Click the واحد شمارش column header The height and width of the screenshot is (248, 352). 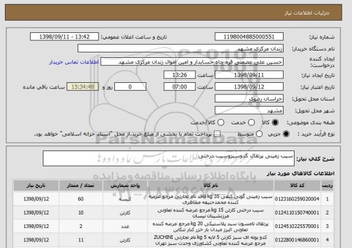click(x=125, y=186)
